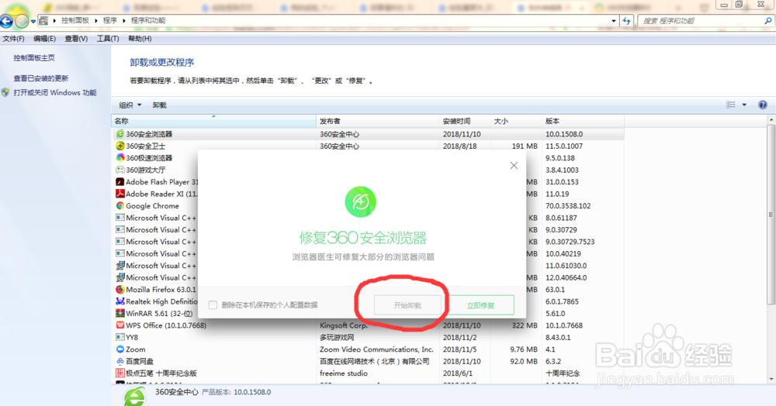Click the 360极速浏览器 colorful icon
776x406 pixels.
click(120, 157)
